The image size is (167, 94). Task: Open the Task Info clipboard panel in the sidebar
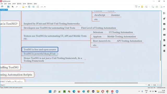coord(164,51)
